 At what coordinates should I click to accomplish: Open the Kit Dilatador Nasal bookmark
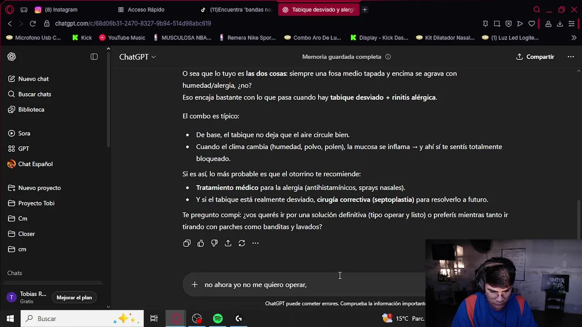click(x=445, y=38)
